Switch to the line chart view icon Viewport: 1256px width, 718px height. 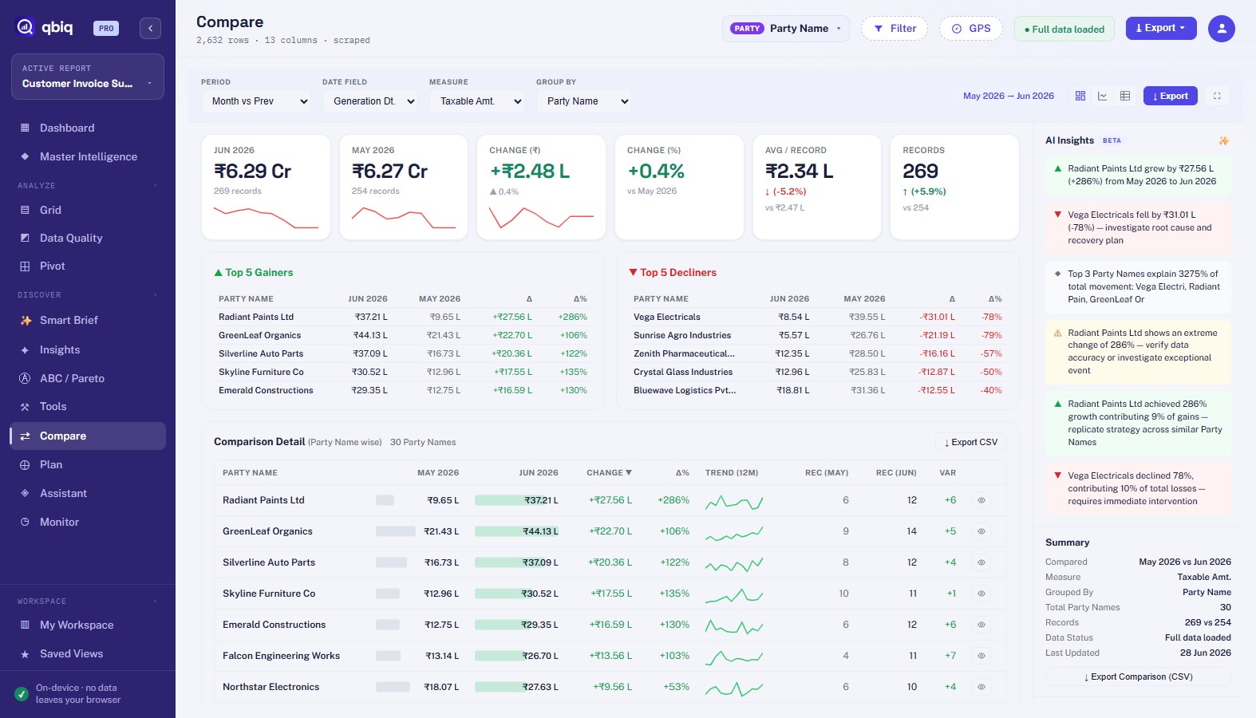1103,96
